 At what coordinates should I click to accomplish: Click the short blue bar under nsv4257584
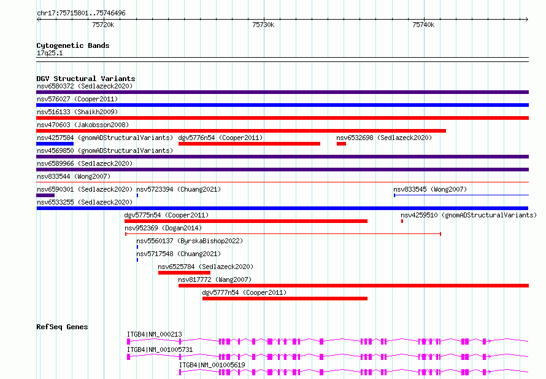point(55,144)
